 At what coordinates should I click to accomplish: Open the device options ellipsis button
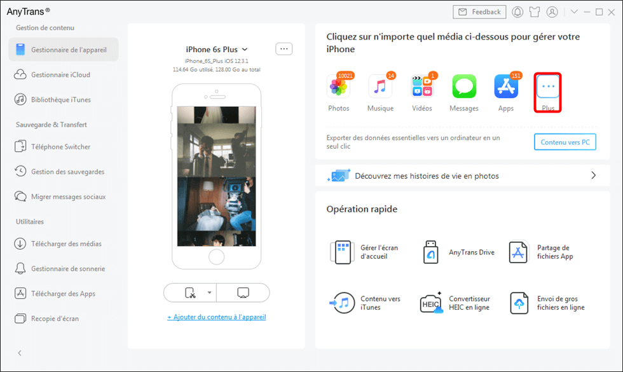284,49
